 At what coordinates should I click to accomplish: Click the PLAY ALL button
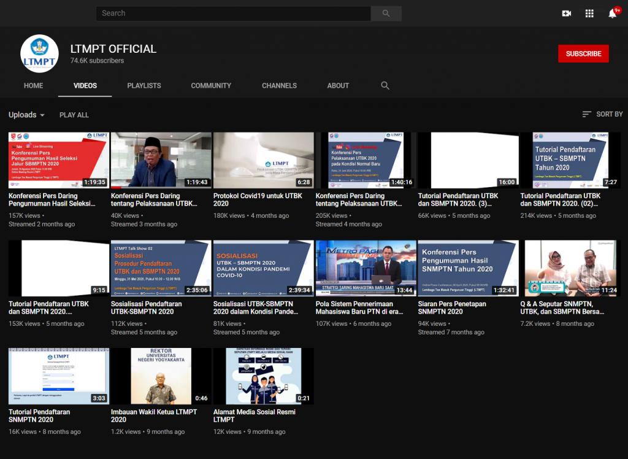[x=74, y=115]
